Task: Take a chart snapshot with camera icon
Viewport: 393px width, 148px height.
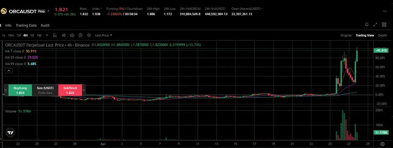Action: [72, 35]
